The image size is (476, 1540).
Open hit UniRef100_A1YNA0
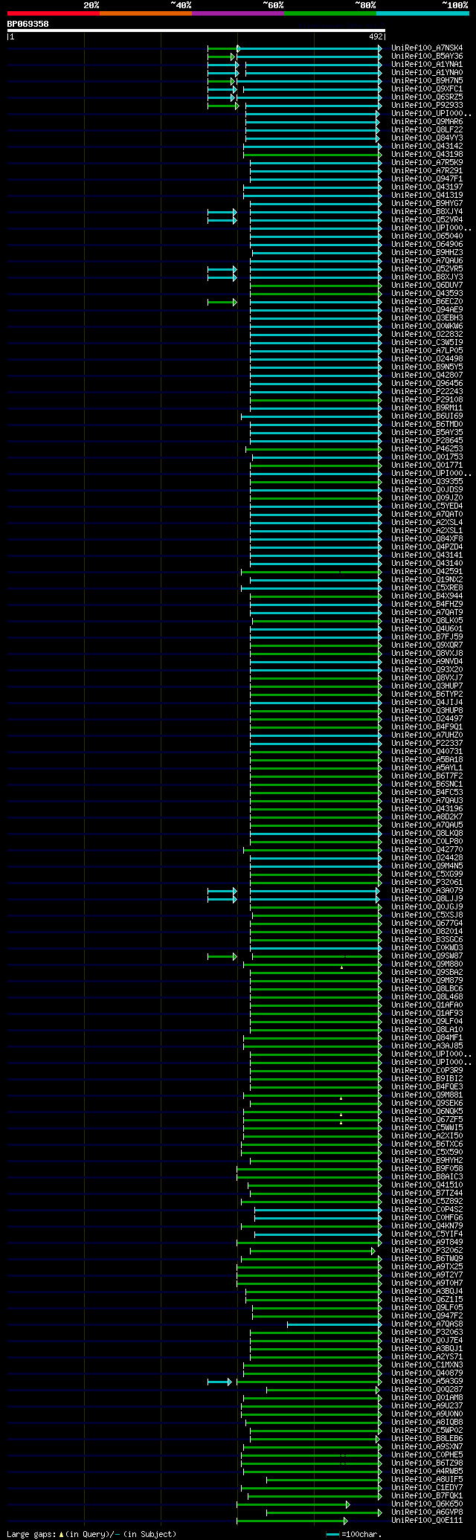click(x=427, y=73)
